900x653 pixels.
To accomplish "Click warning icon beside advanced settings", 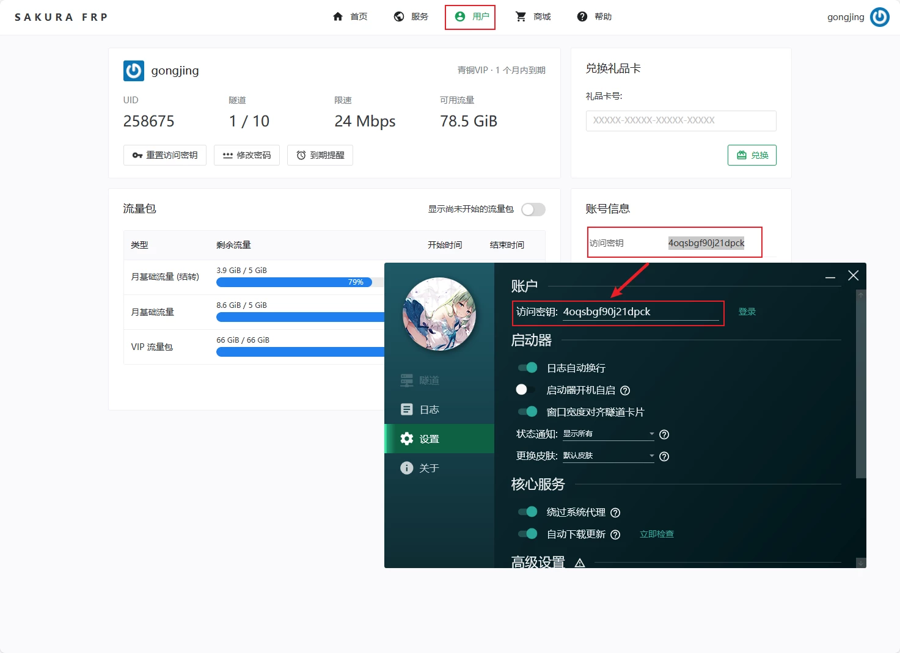I will click(580, 563).
